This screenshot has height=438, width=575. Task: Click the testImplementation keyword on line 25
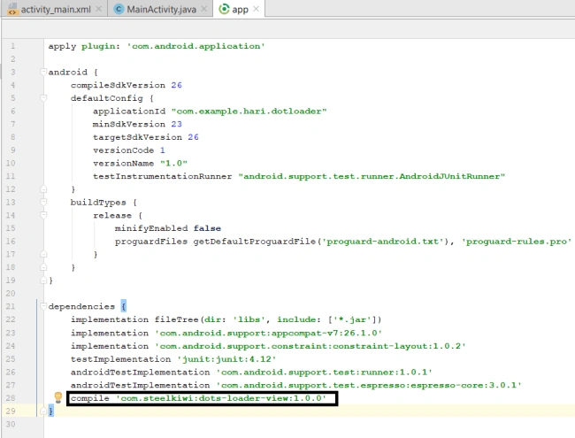click(120, 358)
